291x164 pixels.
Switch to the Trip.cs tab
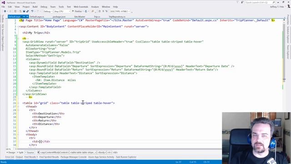pyautogui.click(x=97, y=16)
